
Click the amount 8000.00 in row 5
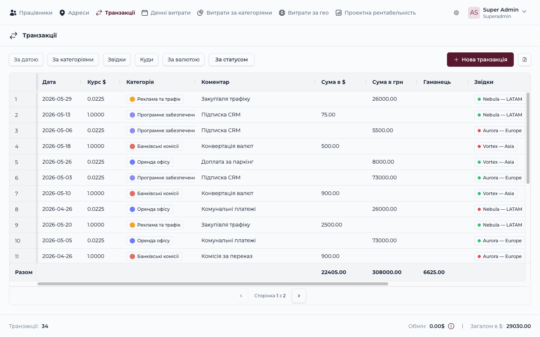point(383,162)
